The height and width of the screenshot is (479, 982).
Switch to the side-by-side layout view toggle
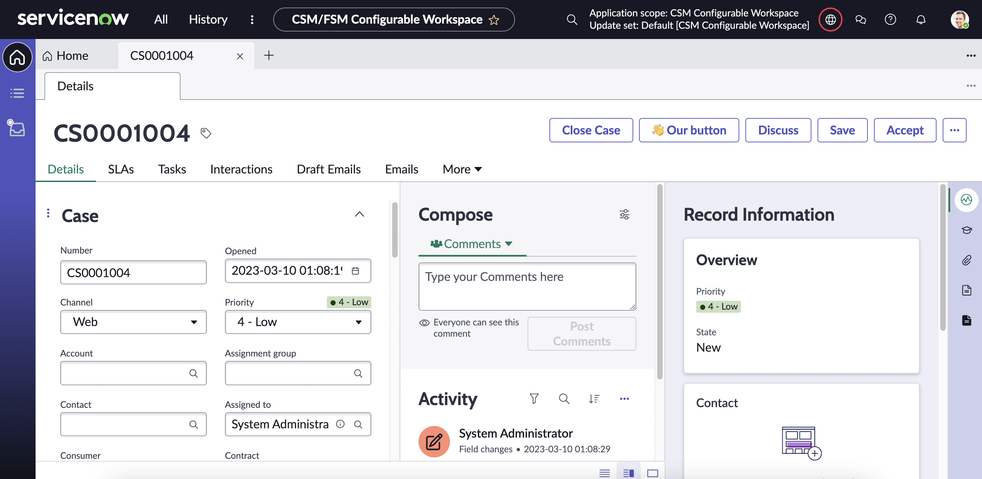[x=628, y=473]
